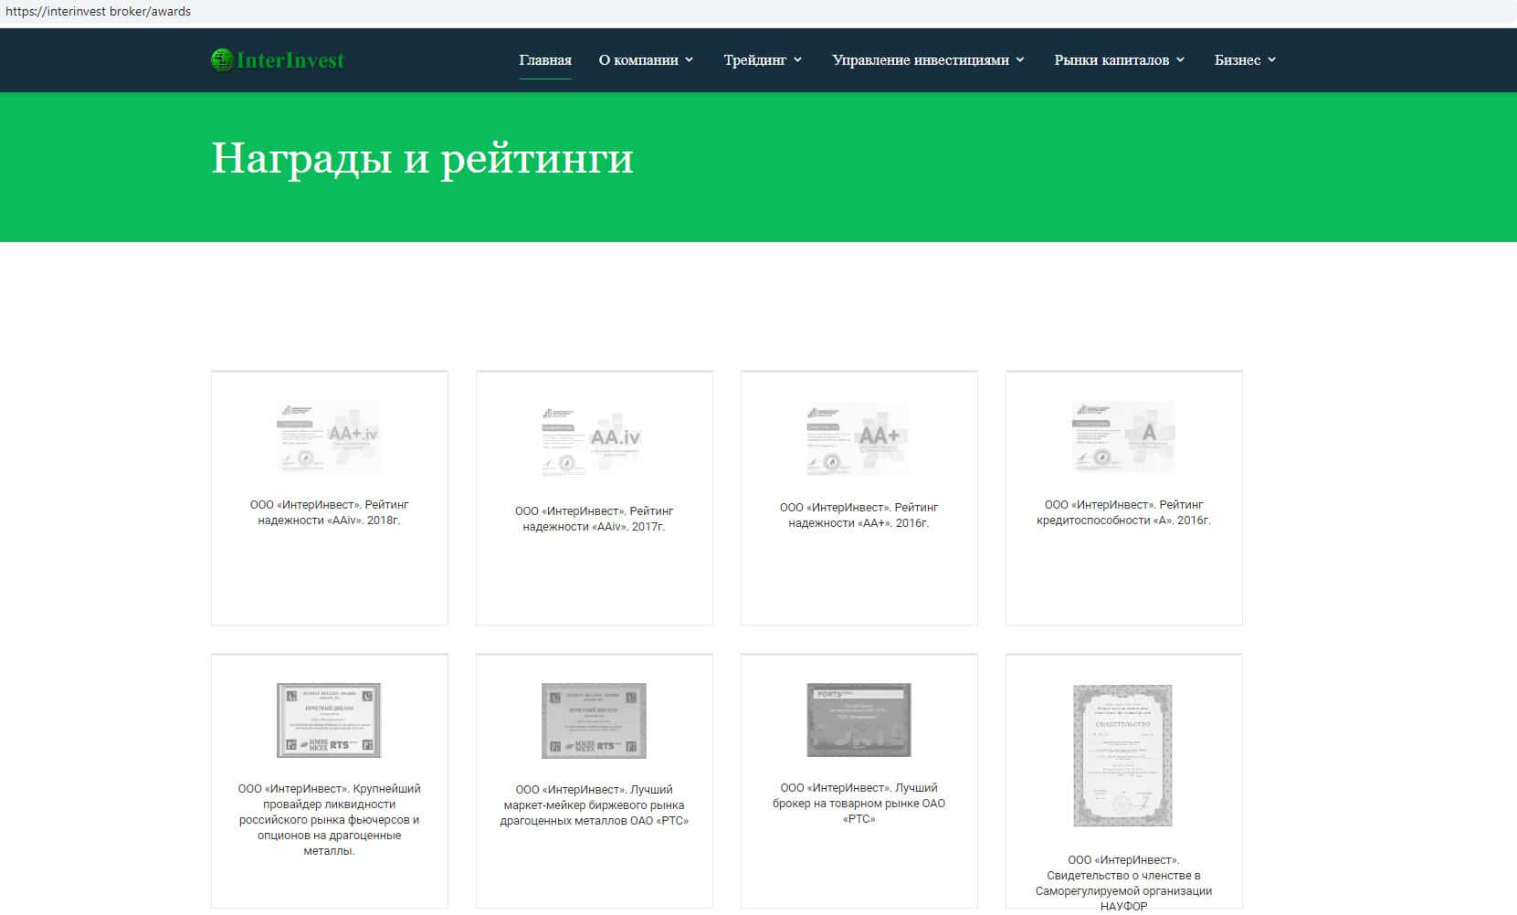View the AA+ 2016 rating certificate thumbnail
Image resolution: width=1517 pixels, height=915 pixels.
coord(859,438)
